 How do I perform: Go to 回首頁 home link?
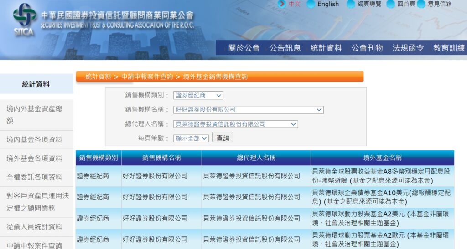pyautogui.click(x=406, y=4)
